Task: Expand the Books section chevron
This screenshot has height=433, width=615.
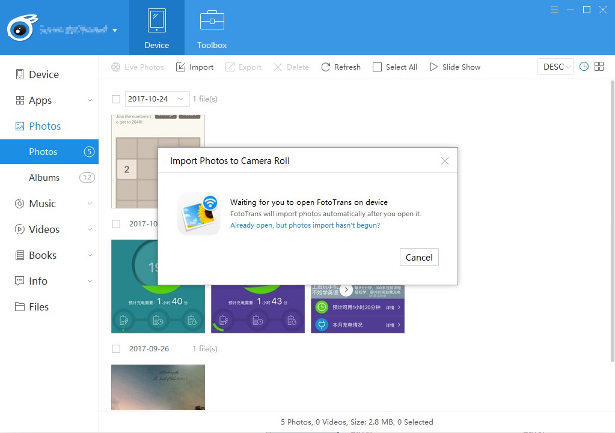Action: [90, 255]
